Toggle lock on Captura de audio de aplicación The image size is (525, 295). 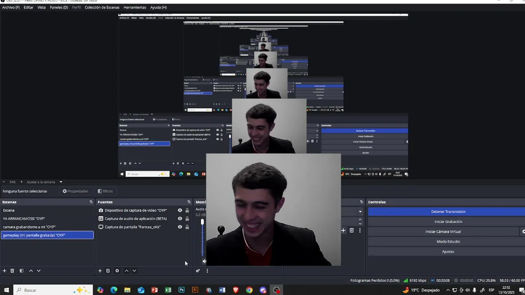coord(187,219)
